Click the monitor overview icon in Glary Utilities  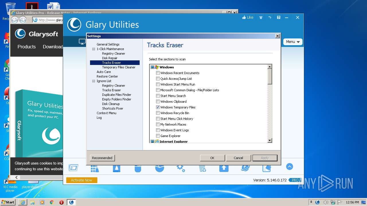[x=82, y=42]
